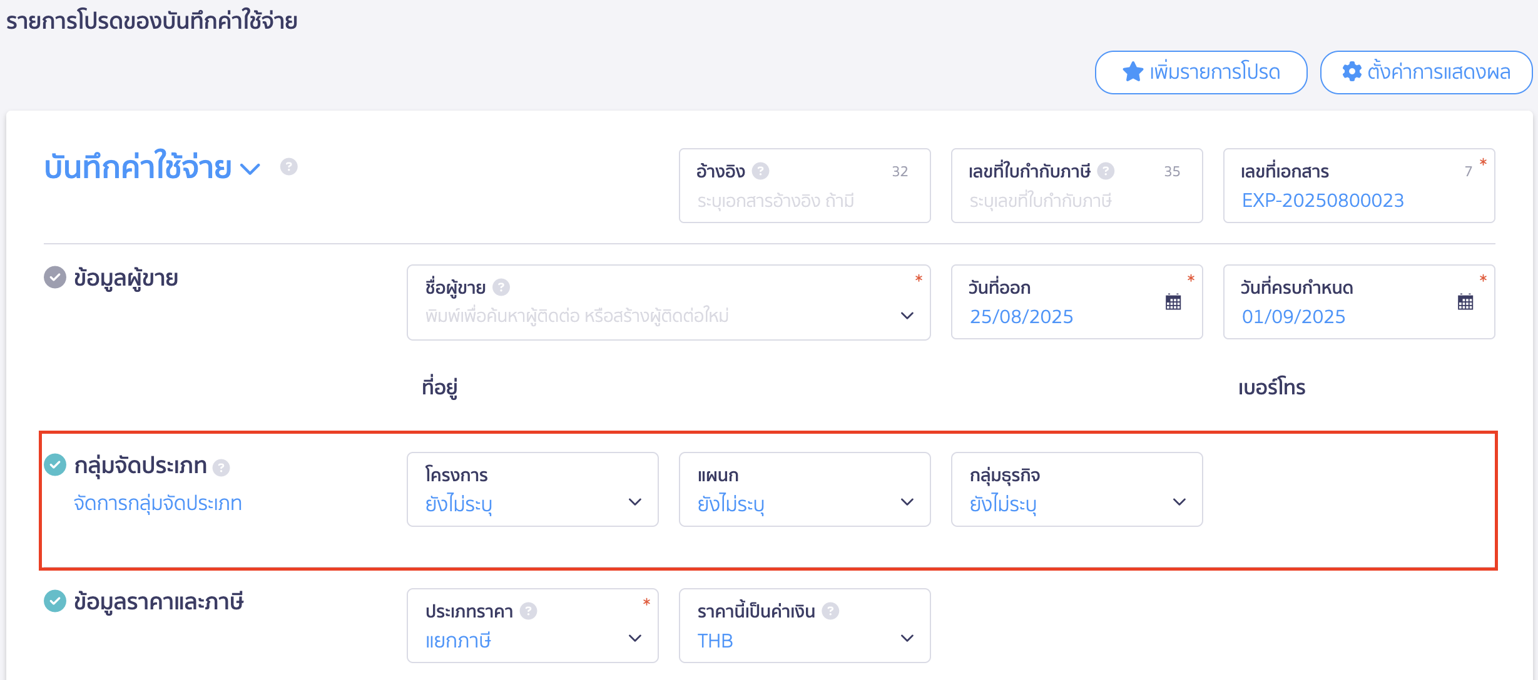Click the help icon next to ชื่อผู้ขาย

[x=501, y=287]
